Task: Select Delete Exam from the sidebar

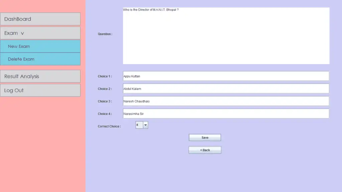Action: 40,59
